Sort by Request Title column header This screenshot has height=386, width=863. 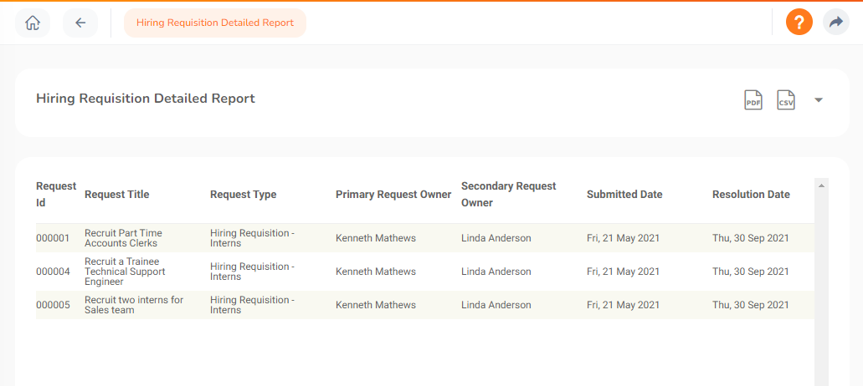[116, 195]
